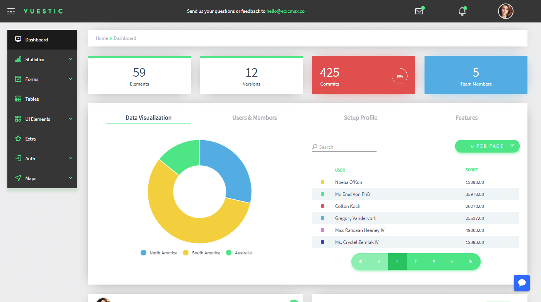Open the messages envelope icon
This screenshot has width=541, height=302.
coord(419,11)
